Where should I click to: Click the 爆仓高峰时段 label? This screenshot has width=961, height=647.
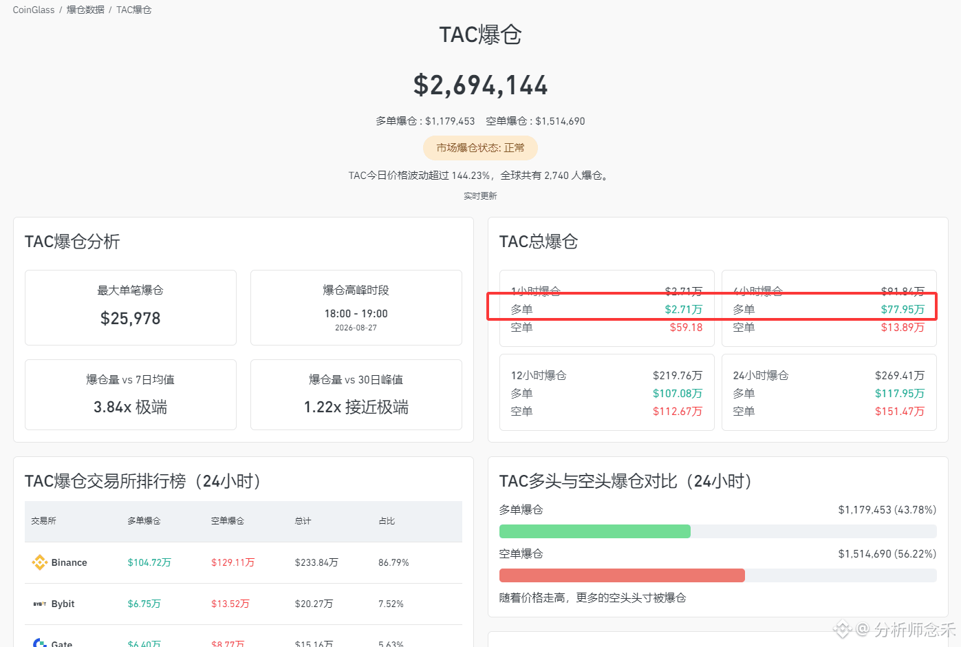click(356, 290)
